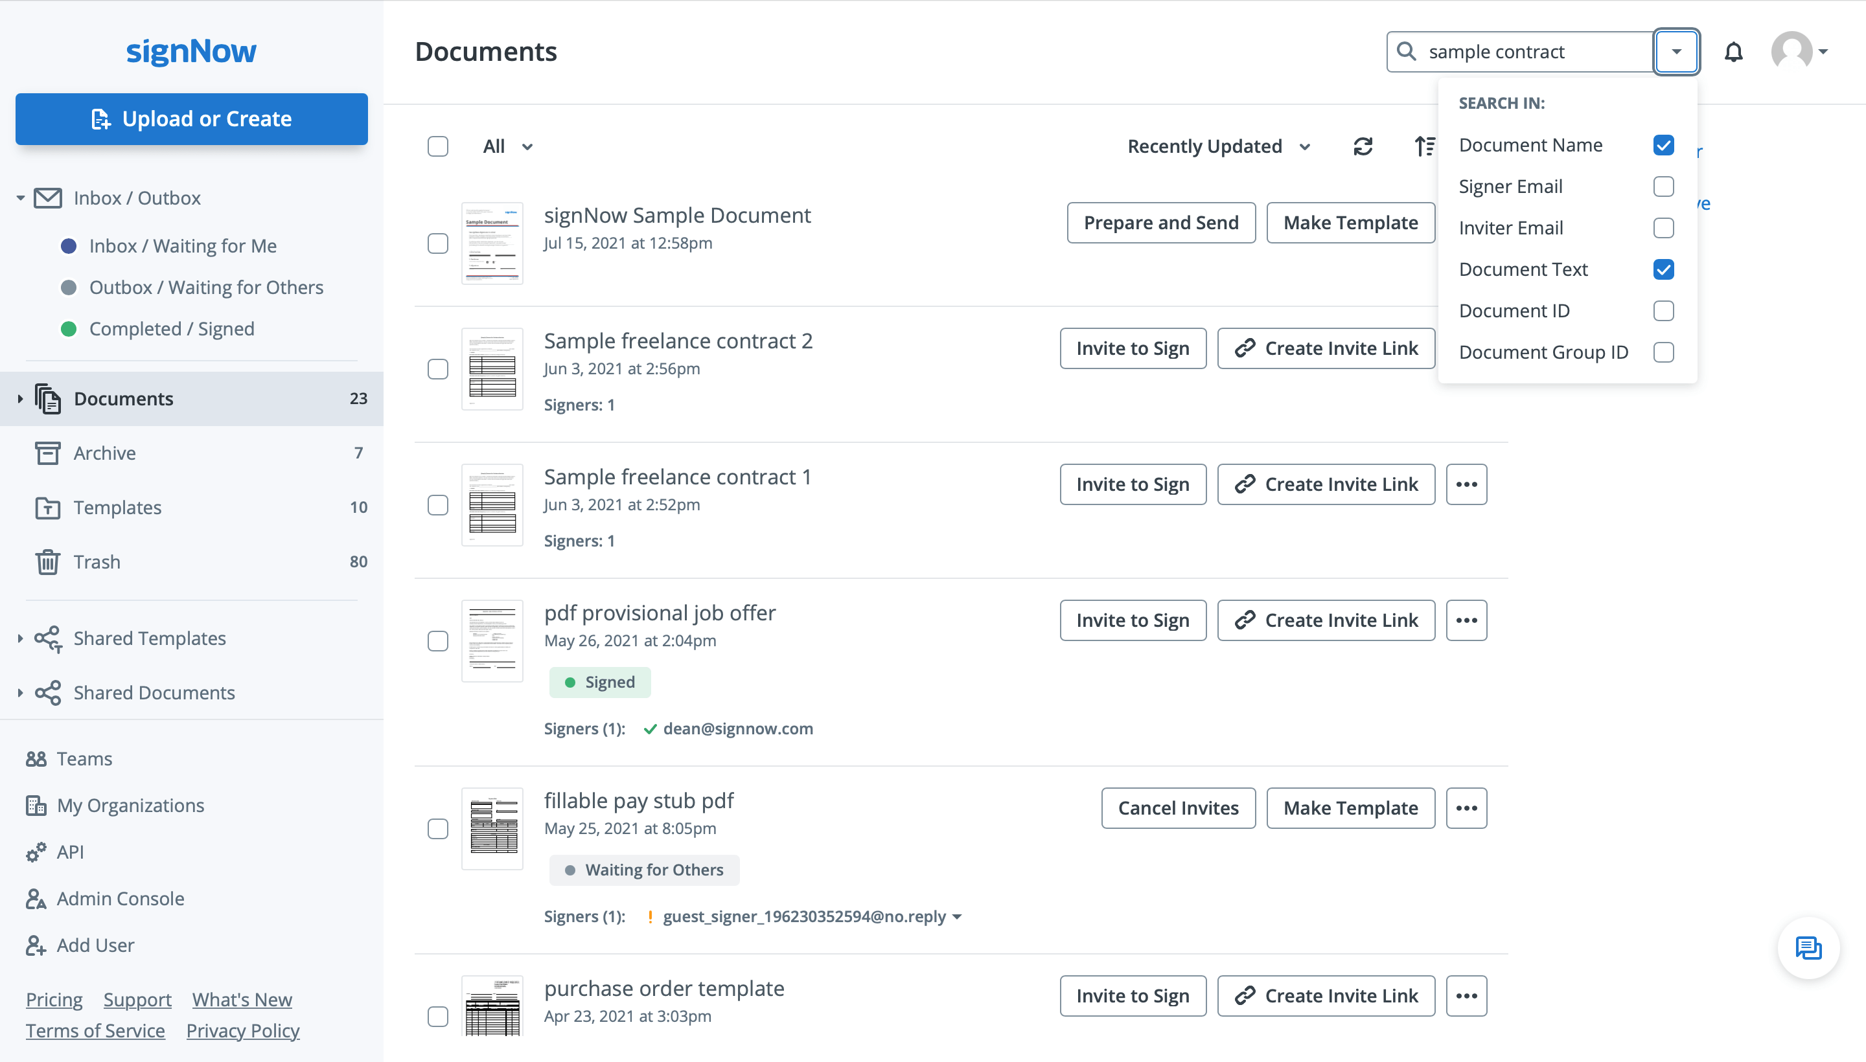Toggle the Document Name search checkbox

click(x=1663, y=145)
